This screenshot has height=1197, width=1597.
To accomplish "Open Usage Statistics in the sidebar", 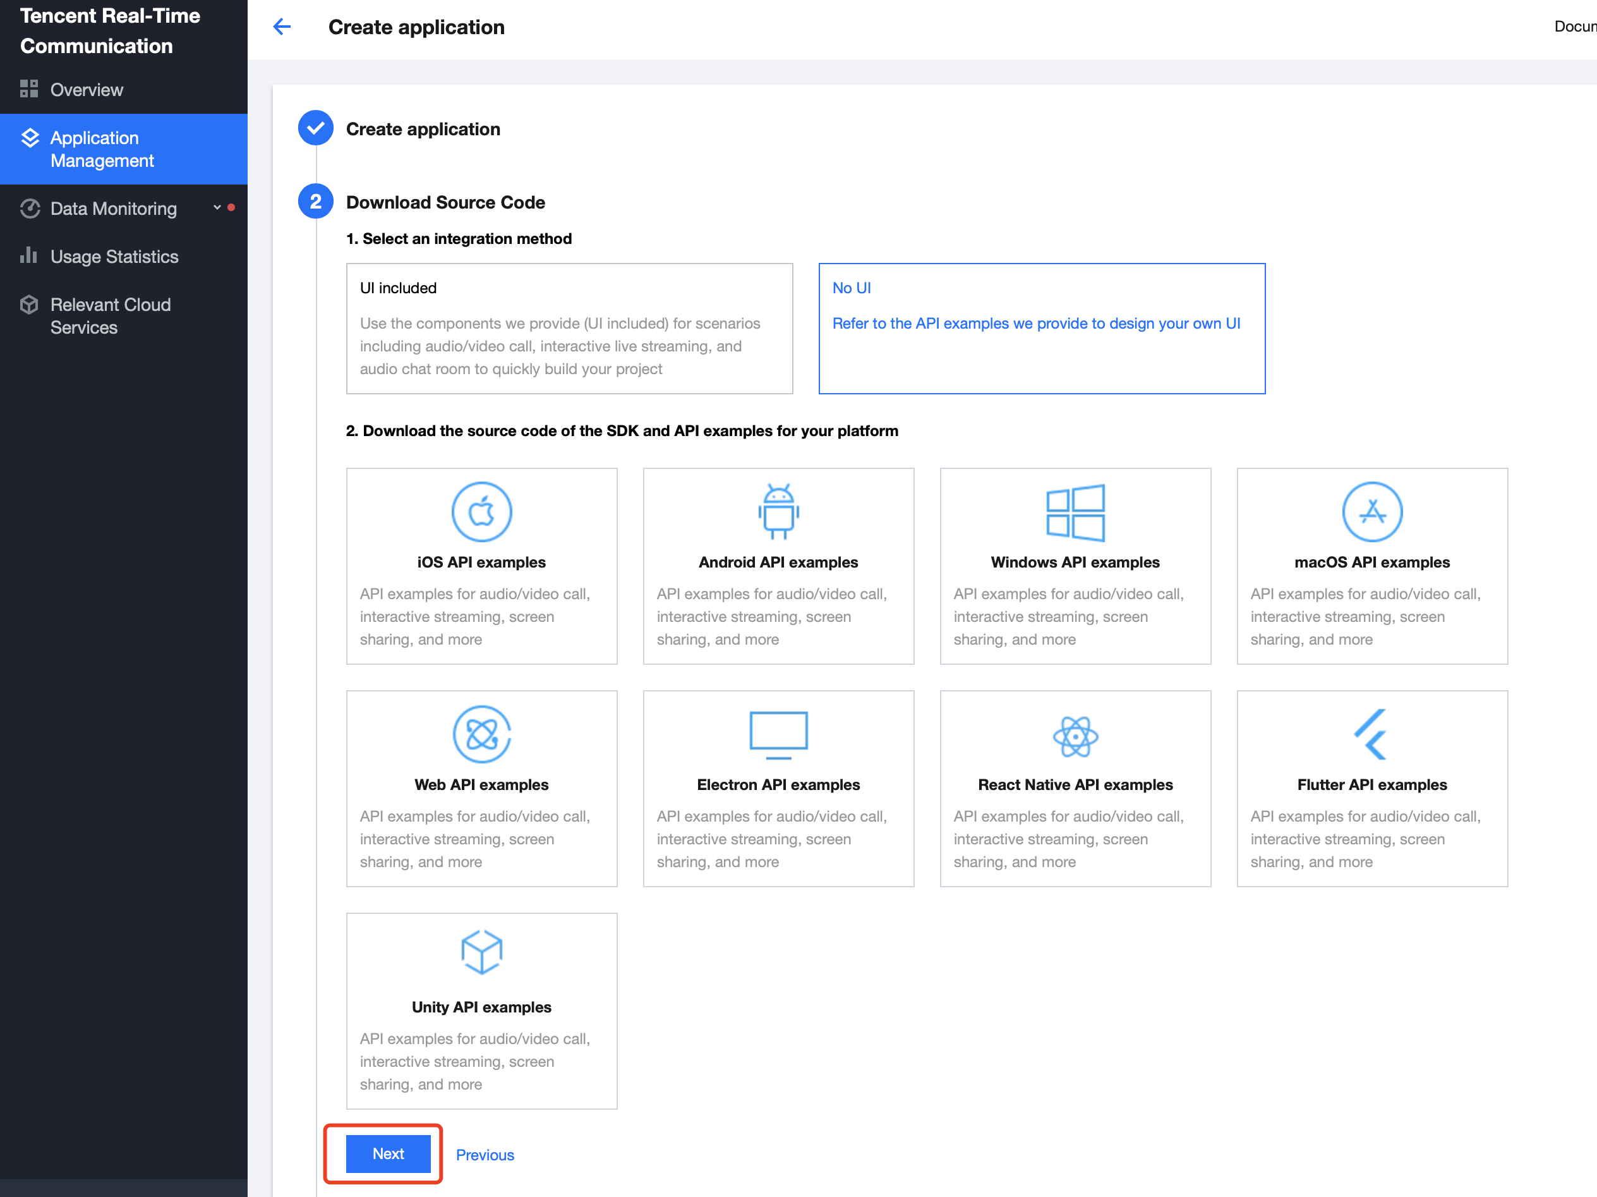I will [123, 257].
